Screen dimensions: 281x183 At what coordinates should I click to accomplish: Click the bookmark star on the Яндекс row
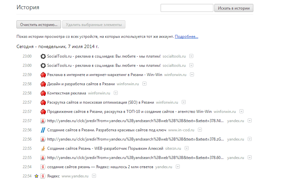pyautogui.click(x=36, y=176)
